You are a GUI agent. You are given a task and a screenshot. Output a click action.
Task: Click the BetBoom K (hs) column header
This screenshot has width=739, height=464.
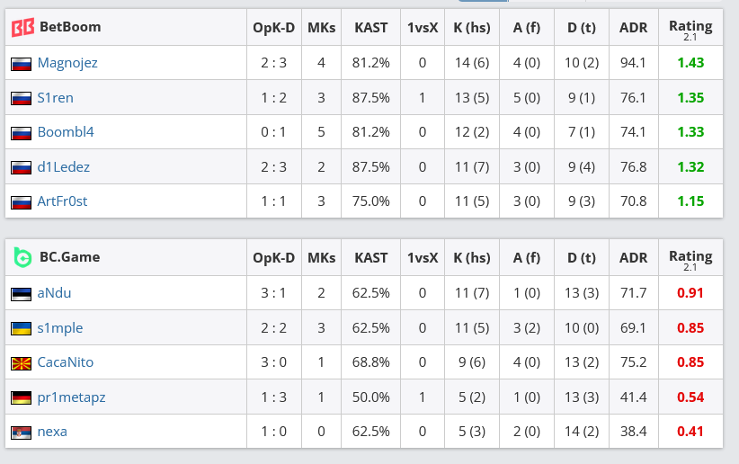point(472,27)
